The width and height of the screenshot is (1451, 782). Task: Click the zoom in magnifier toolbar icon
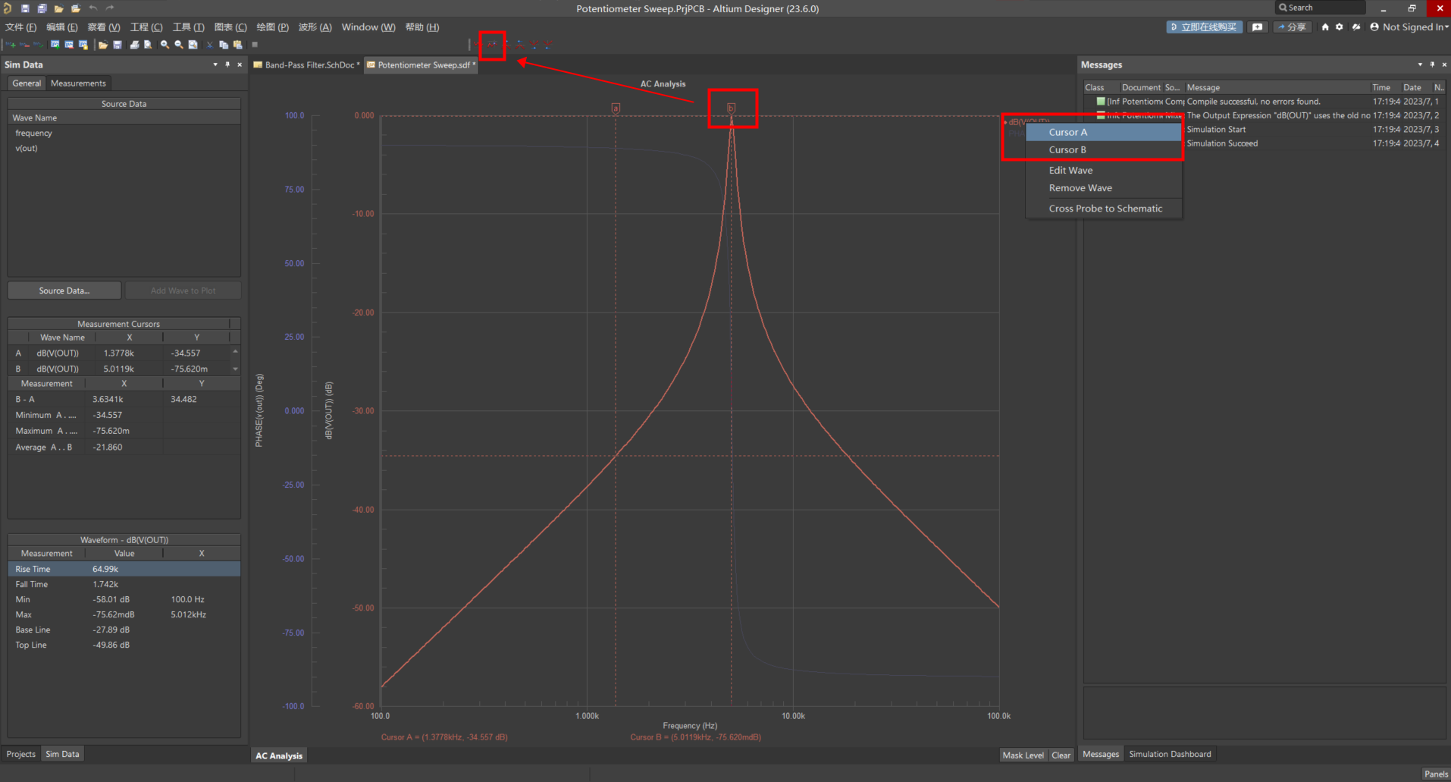pos(165,45)
